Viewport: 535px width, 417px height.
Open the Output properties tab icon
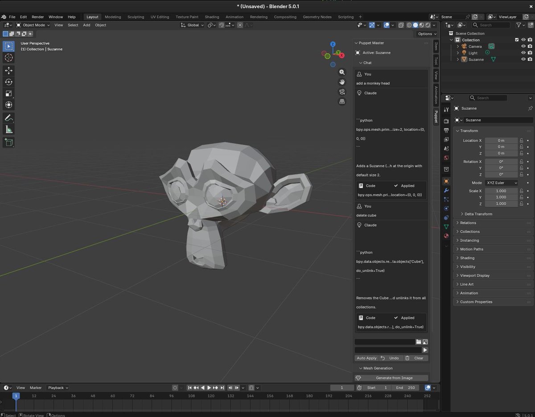446,130
